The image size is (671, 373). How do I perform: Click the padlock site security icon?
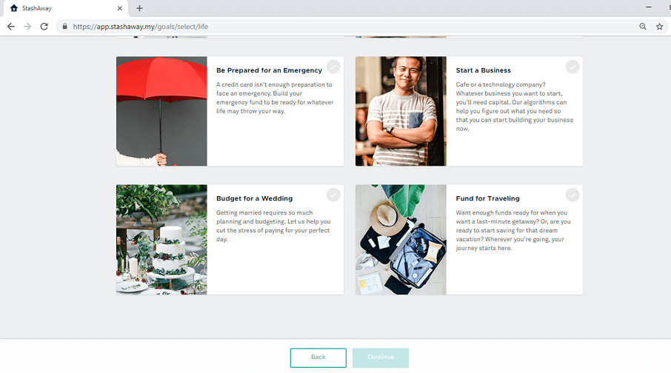click(x=64, y=27)
